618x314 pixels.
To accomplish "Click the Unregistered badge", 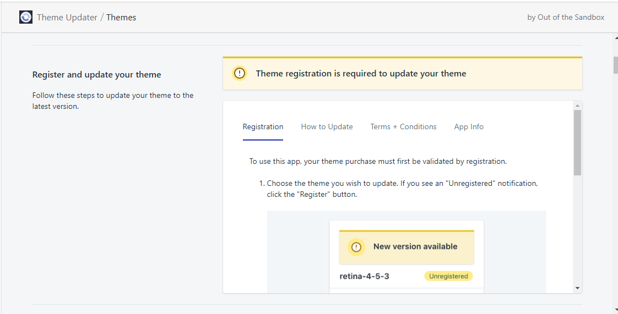I will pyautogui.click(x=448, y=276).
